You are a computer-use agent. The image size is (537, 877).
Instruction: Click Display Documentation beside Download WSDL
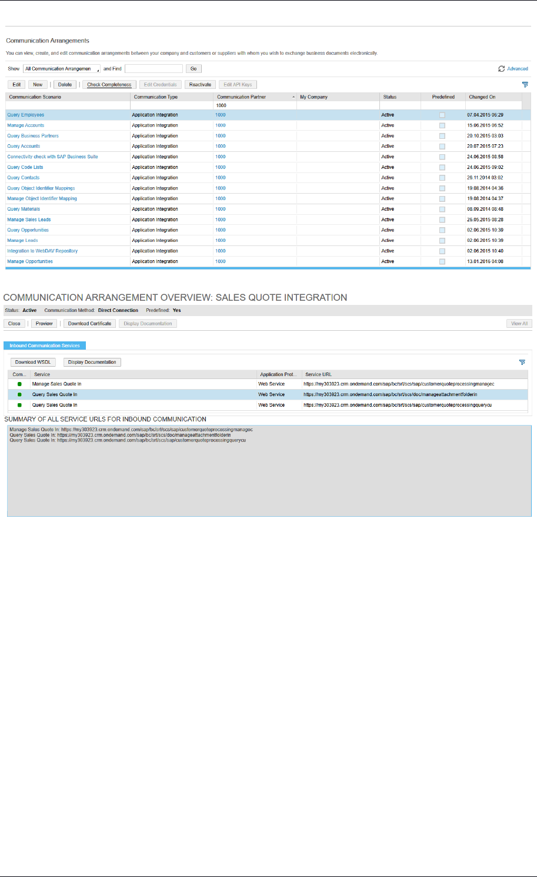click(x=92, y=362)
